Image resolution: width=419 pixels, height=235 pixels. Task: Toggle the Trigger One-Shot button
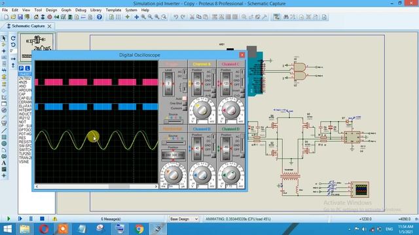tap(185, 103)
